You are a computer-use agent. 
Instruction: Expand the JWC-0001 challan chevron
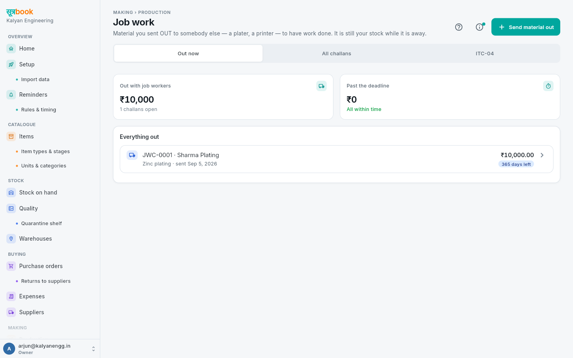click(542, 155)
